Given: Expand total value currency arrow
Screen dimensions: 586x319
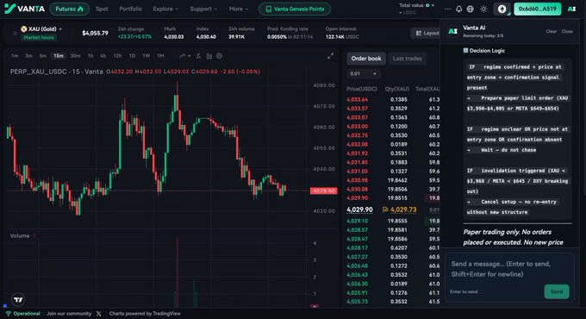Looking at the screenshot, I should pyautogui.click(x=401, y=13).
